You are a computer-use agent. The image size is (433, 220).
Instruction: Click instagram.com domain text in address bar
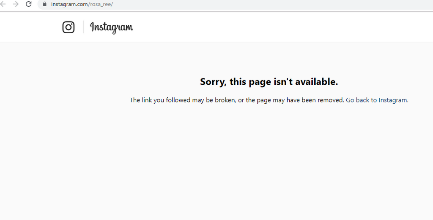tap(69, 4)
